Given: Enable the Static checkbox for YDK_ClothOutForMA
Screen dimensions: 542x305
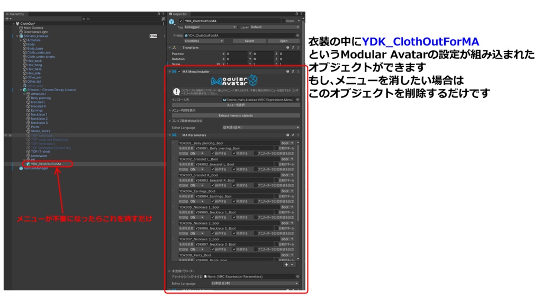Looking at the screenshot, I should pos(284,20).
